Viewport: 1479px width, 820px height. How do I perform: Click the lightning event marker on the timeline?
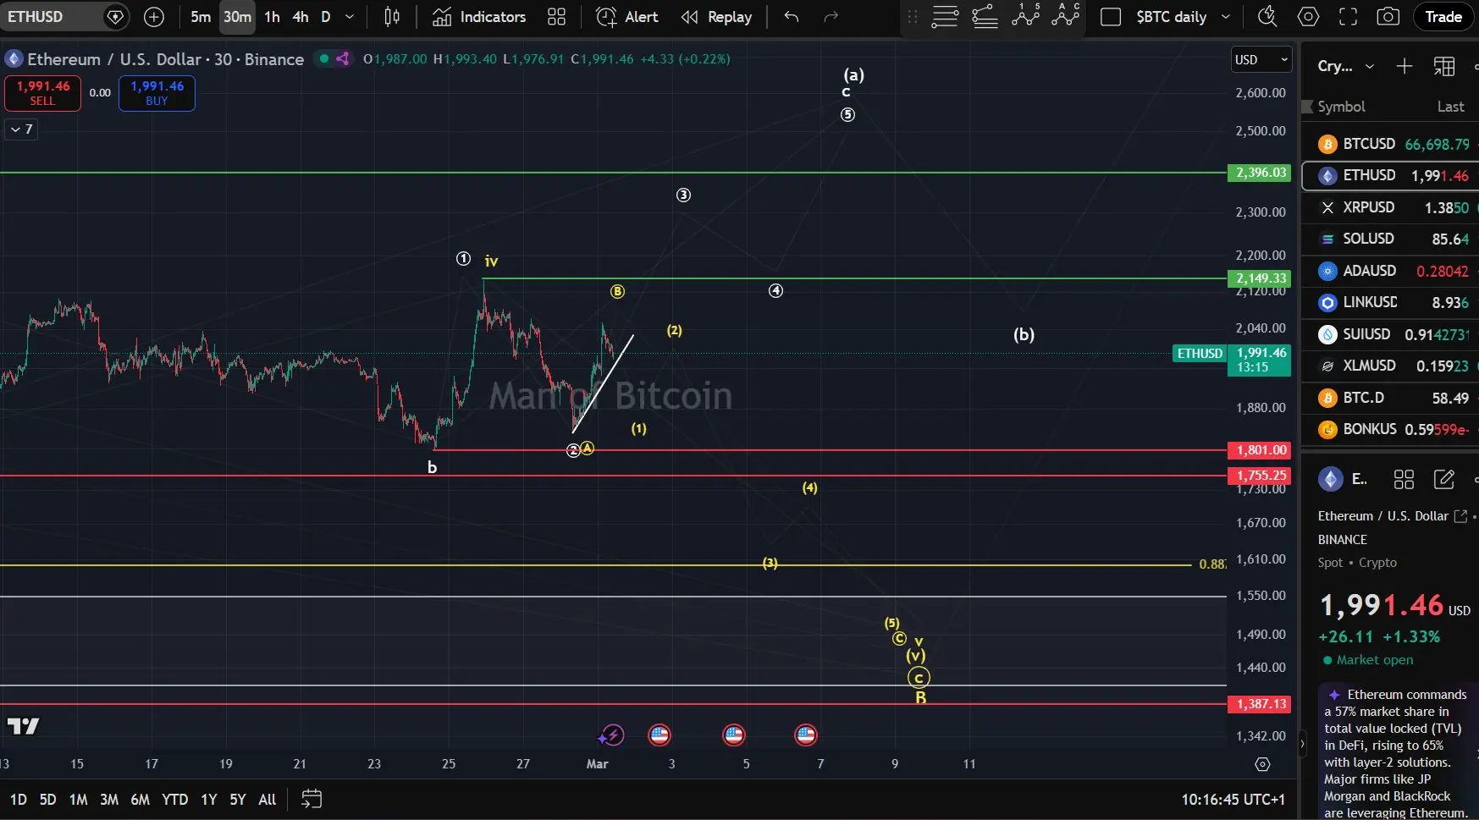click(612, 735)
